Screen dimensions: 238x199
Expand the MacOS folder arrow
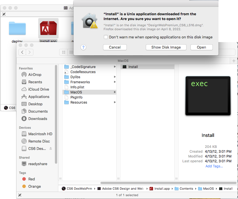[x=115, y=92]
